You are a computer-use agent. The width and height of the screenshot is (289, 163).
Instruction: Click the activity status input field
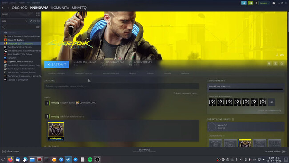point(122,86)
